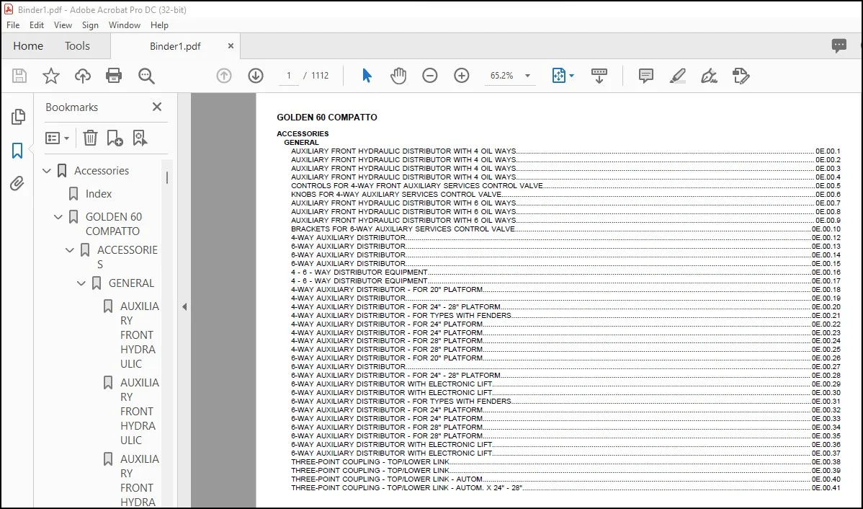Screen dimensions: 863x509
Task: Open the Sign menu
Action: click(90, 25)
